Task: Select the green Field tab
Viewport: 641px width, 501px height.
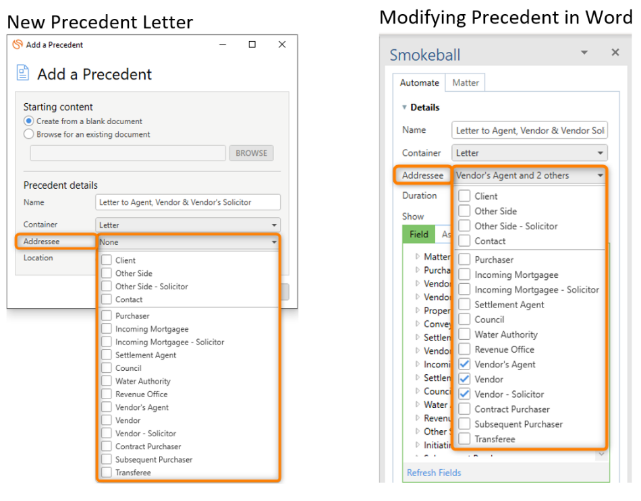Action: pos(418,234)
